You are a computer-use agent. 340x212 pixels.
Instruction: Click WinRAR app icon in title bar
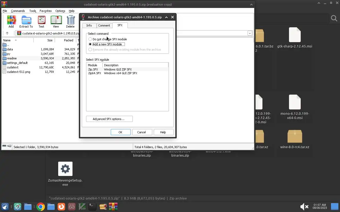[4, 4]
